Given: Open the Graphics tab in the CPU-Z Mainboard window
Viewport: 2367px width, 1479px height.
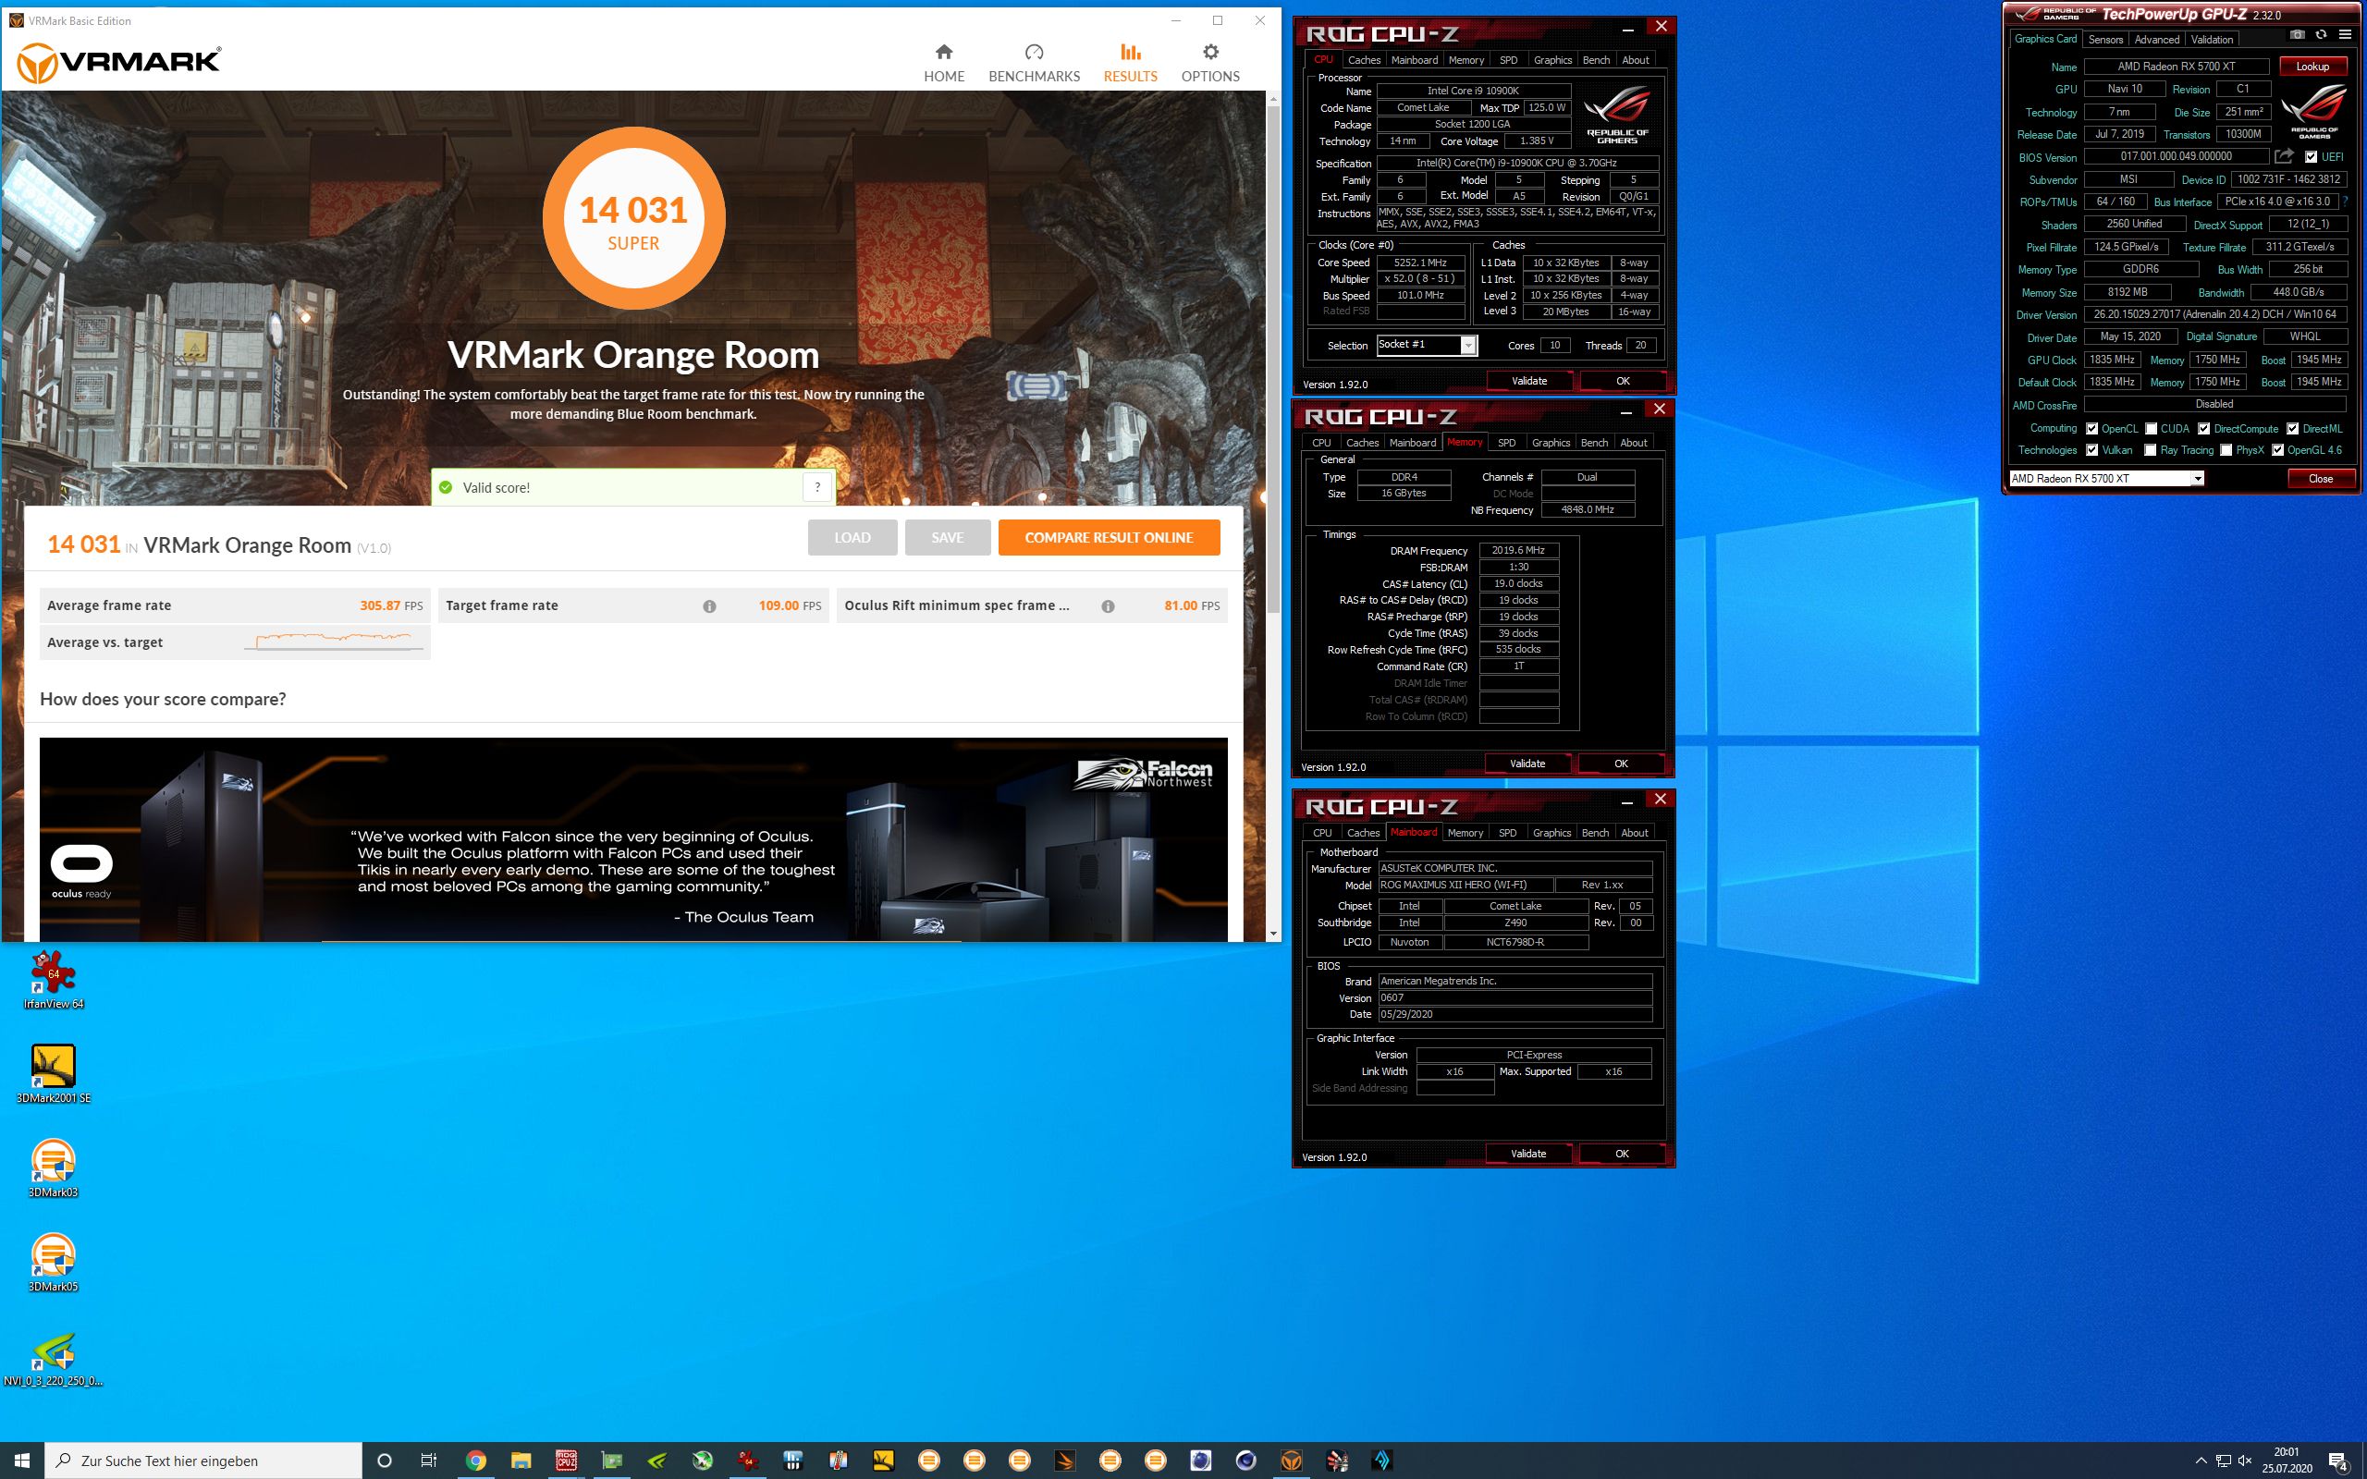Looking at the screenshot, I should (1551, 834).
